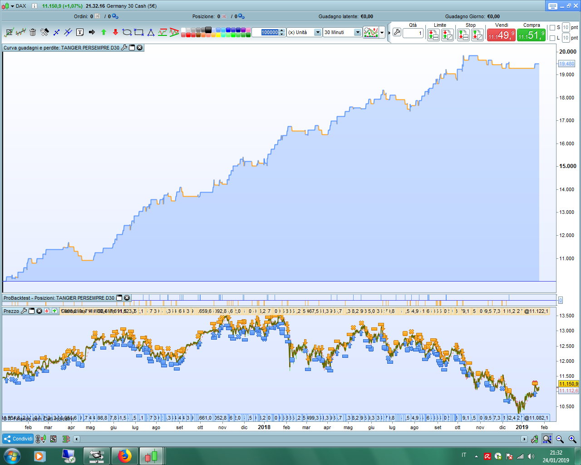The image size is (581, 465).
Task: Click the volume speaker icon in system tray
Action: click(x=531, y=456)
